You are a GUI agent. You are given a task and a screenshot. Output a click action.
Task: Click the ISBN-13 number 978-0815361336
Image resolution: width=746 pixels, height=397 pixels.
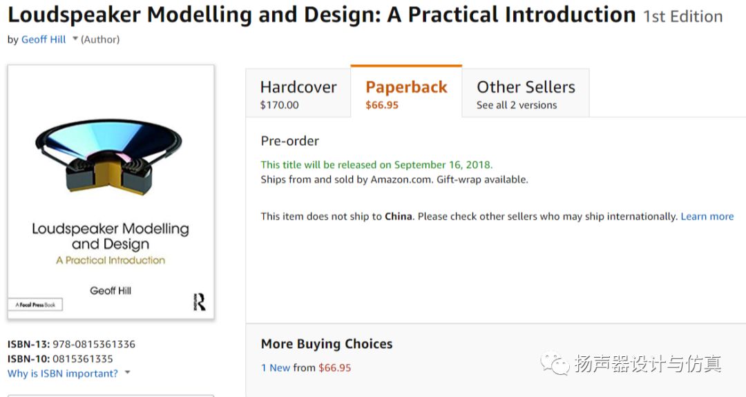tap(95, 344)
